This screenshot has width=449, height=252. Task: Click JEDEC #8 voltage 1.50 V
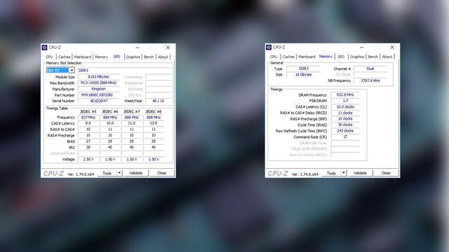click(x=154, y=160)
